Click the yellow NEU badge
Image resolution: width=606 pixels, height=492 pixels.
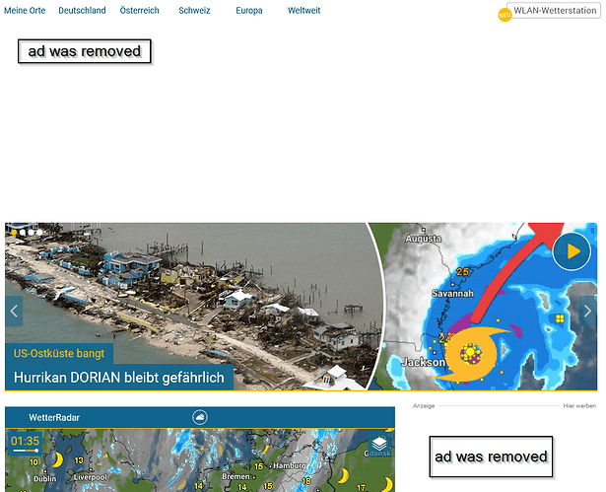505,14
